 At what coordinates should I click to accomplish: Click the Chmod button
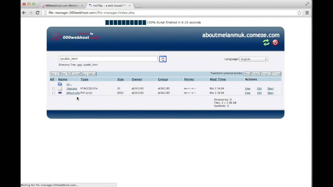276,74
